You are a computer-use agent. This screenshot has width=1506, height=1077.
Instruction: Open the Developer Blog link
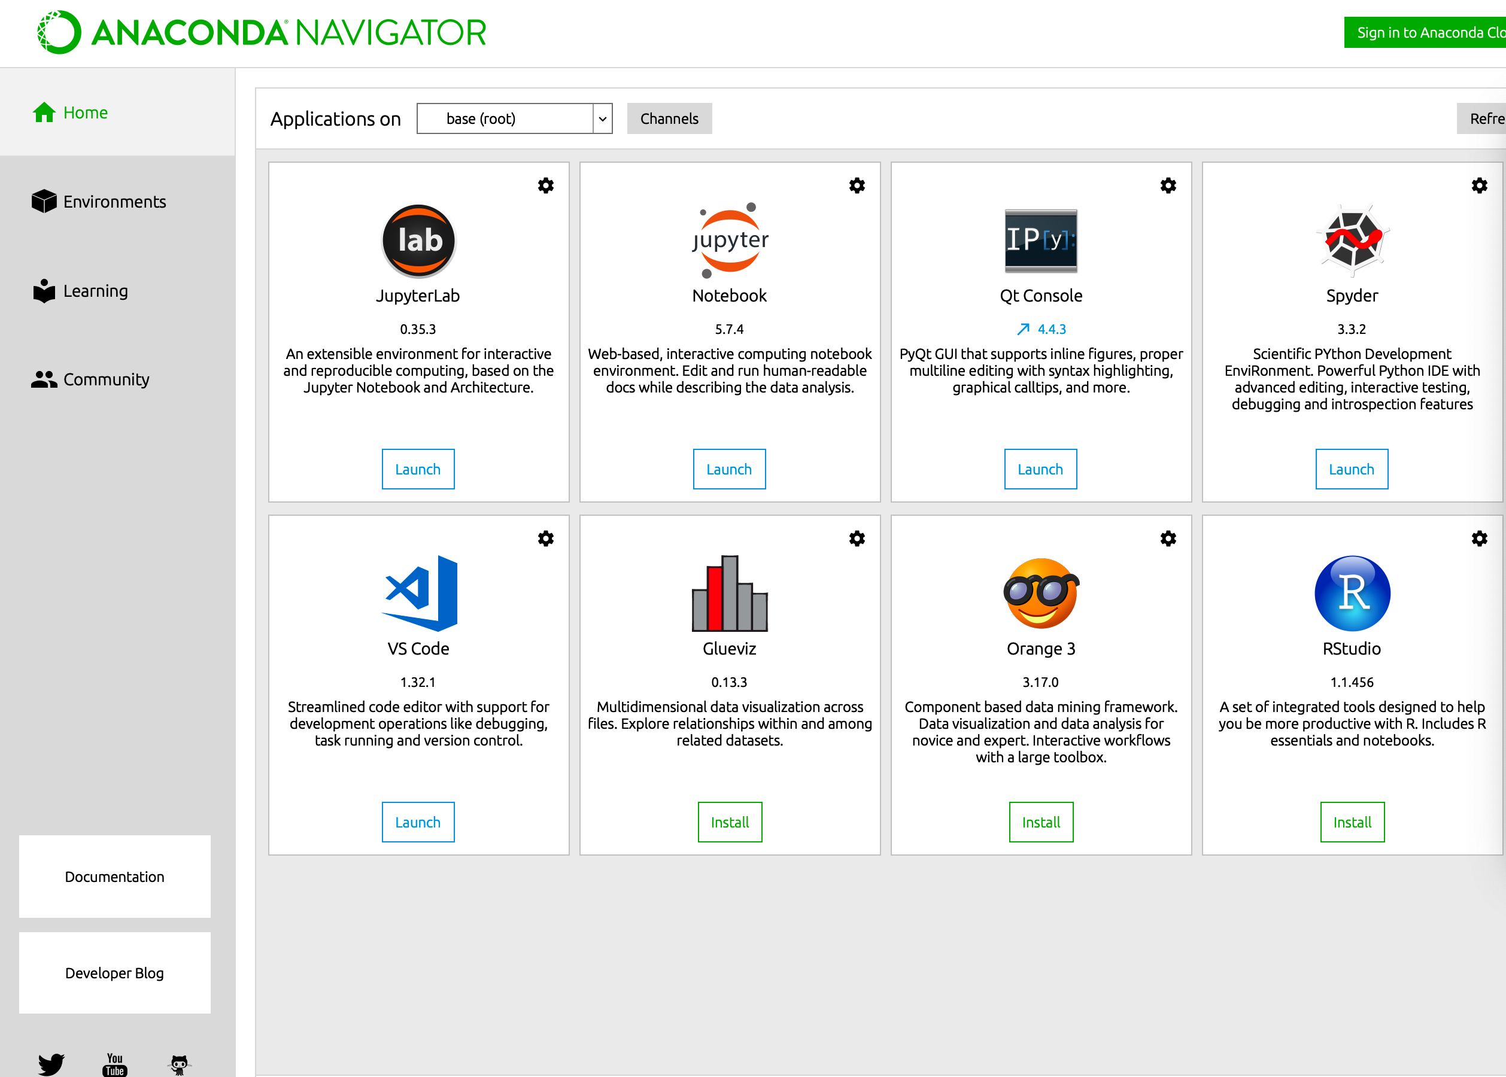click(x=115, y=973)
